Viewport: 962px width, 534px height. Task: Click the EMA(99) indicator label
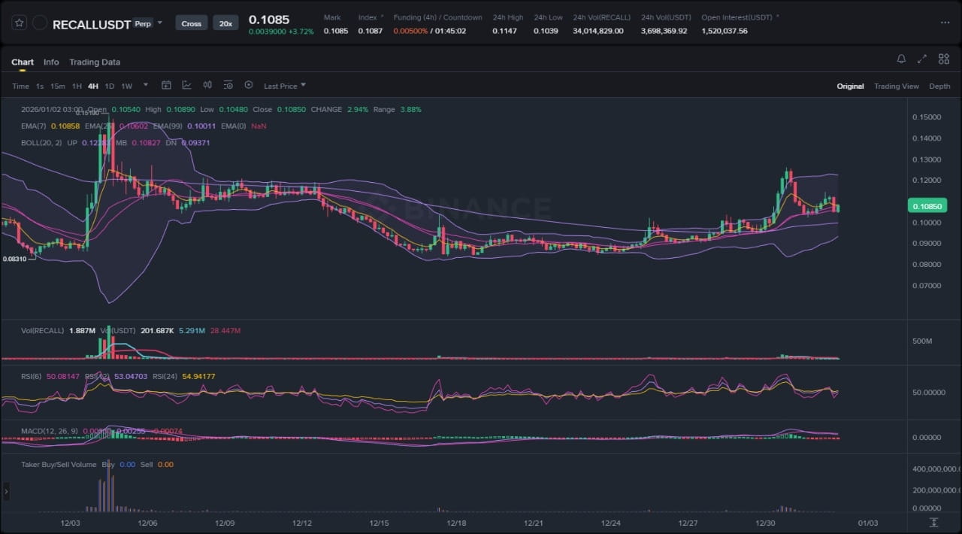(168, 126)
